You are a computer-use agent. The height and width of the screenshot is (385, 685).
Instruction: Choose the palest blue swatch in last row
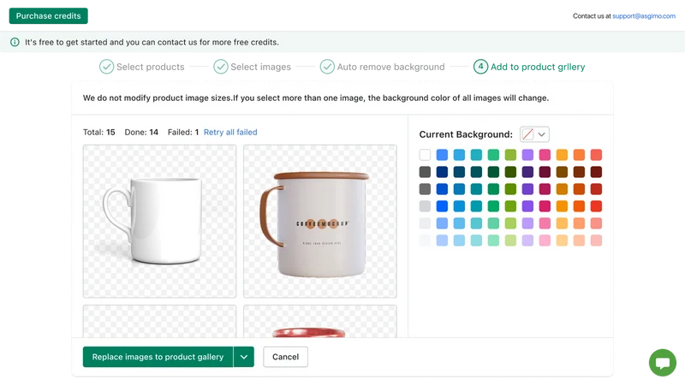[x=442, y=240]
